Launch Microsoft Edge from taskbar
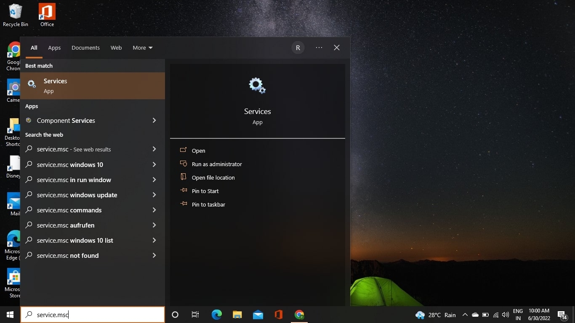This screenshot has height=323, width=575. (x=216, y=315)
